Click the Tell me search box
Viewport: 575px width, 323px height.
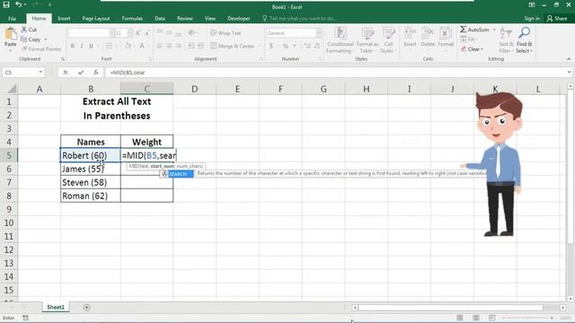point(299,18)
